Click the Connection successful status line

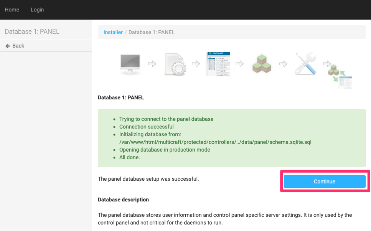coord(146,127)
